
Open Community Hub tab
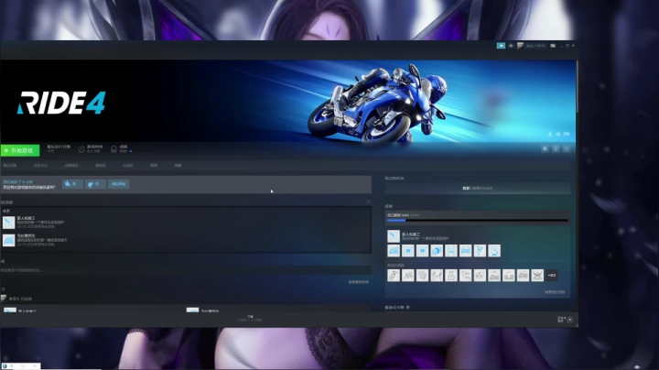click(40, 165)
